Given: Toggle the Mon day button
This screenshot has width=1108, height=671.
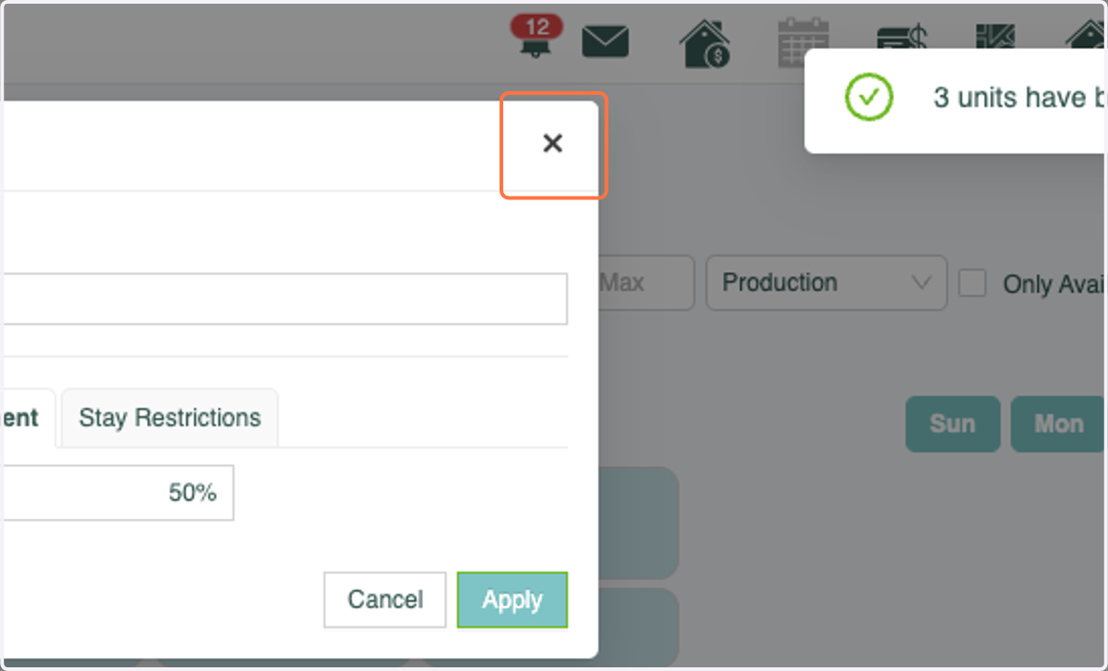Looking at the screenshot, I should (1058, 424).
